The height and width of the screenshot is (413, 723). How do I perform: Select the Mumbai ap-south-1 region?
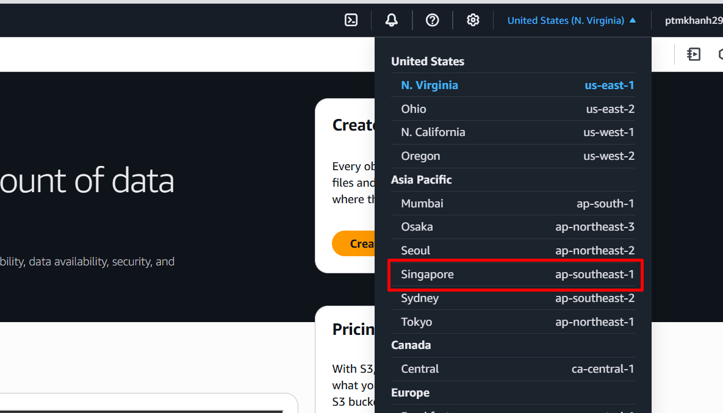[513, 203]
